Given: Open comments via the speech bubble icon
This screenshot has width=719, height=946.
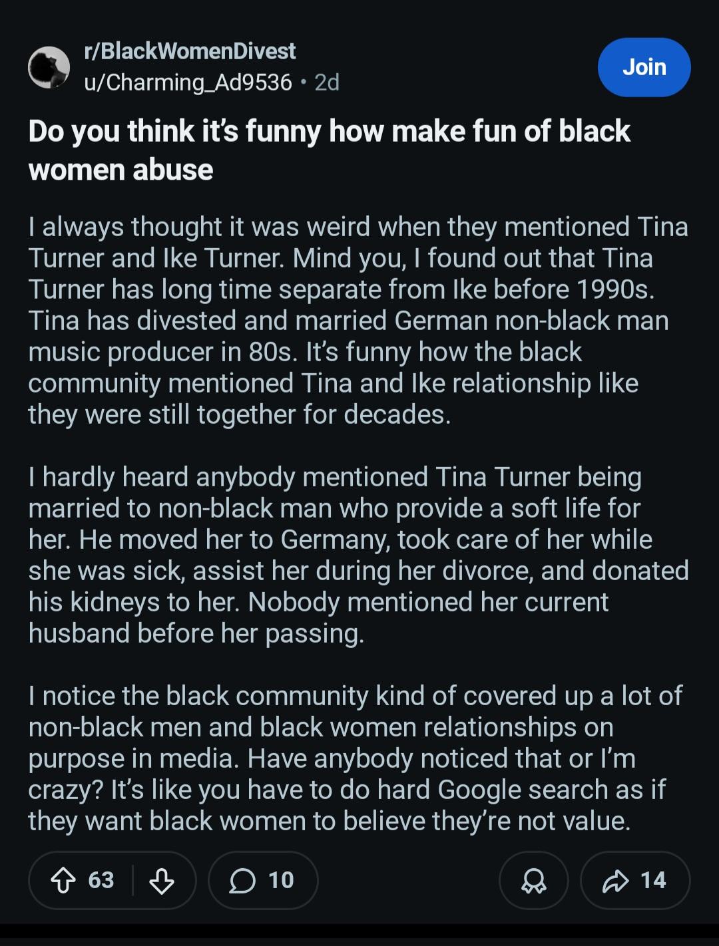Looking at the screenshot, I should click(x=242, y=881).
